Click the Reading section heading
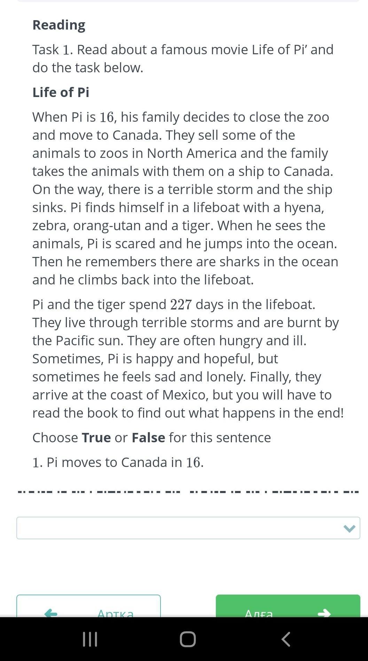Image resolution: width=368 pixels, height=661 pixels. pos(59,25)
